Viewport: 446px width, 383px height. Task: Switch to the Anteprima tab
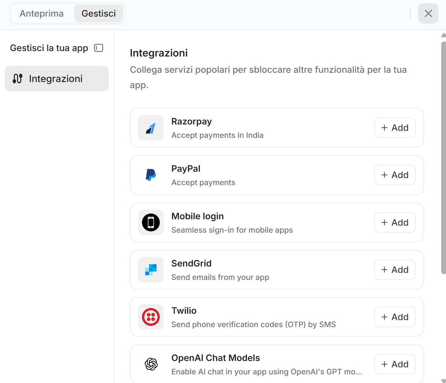(x=41, y=13)
